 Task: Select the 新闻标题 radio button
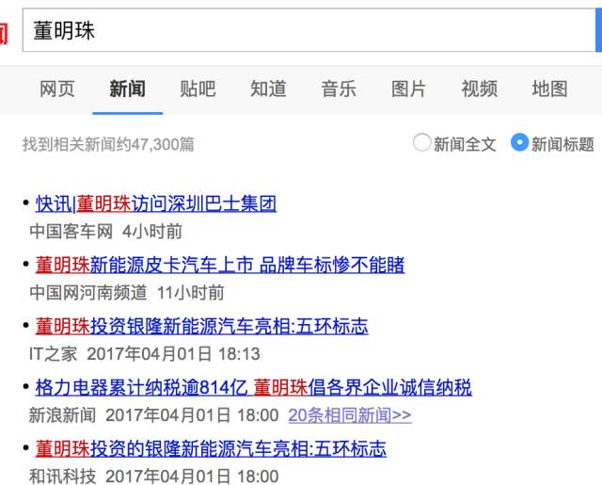[x=520, y=142]
